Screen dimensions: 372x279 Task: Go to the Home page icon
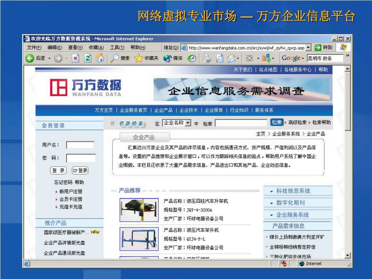pyautogui.click(x=100, y=58)
